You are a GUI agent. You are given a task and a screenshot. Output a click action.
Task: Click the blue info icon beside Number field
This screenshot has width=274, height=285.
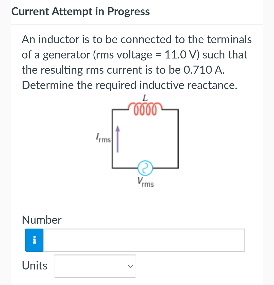click(34, 240)
